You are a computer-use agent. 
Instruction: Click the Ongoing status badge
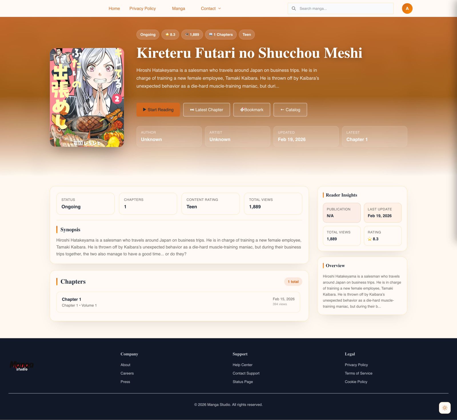148,35
